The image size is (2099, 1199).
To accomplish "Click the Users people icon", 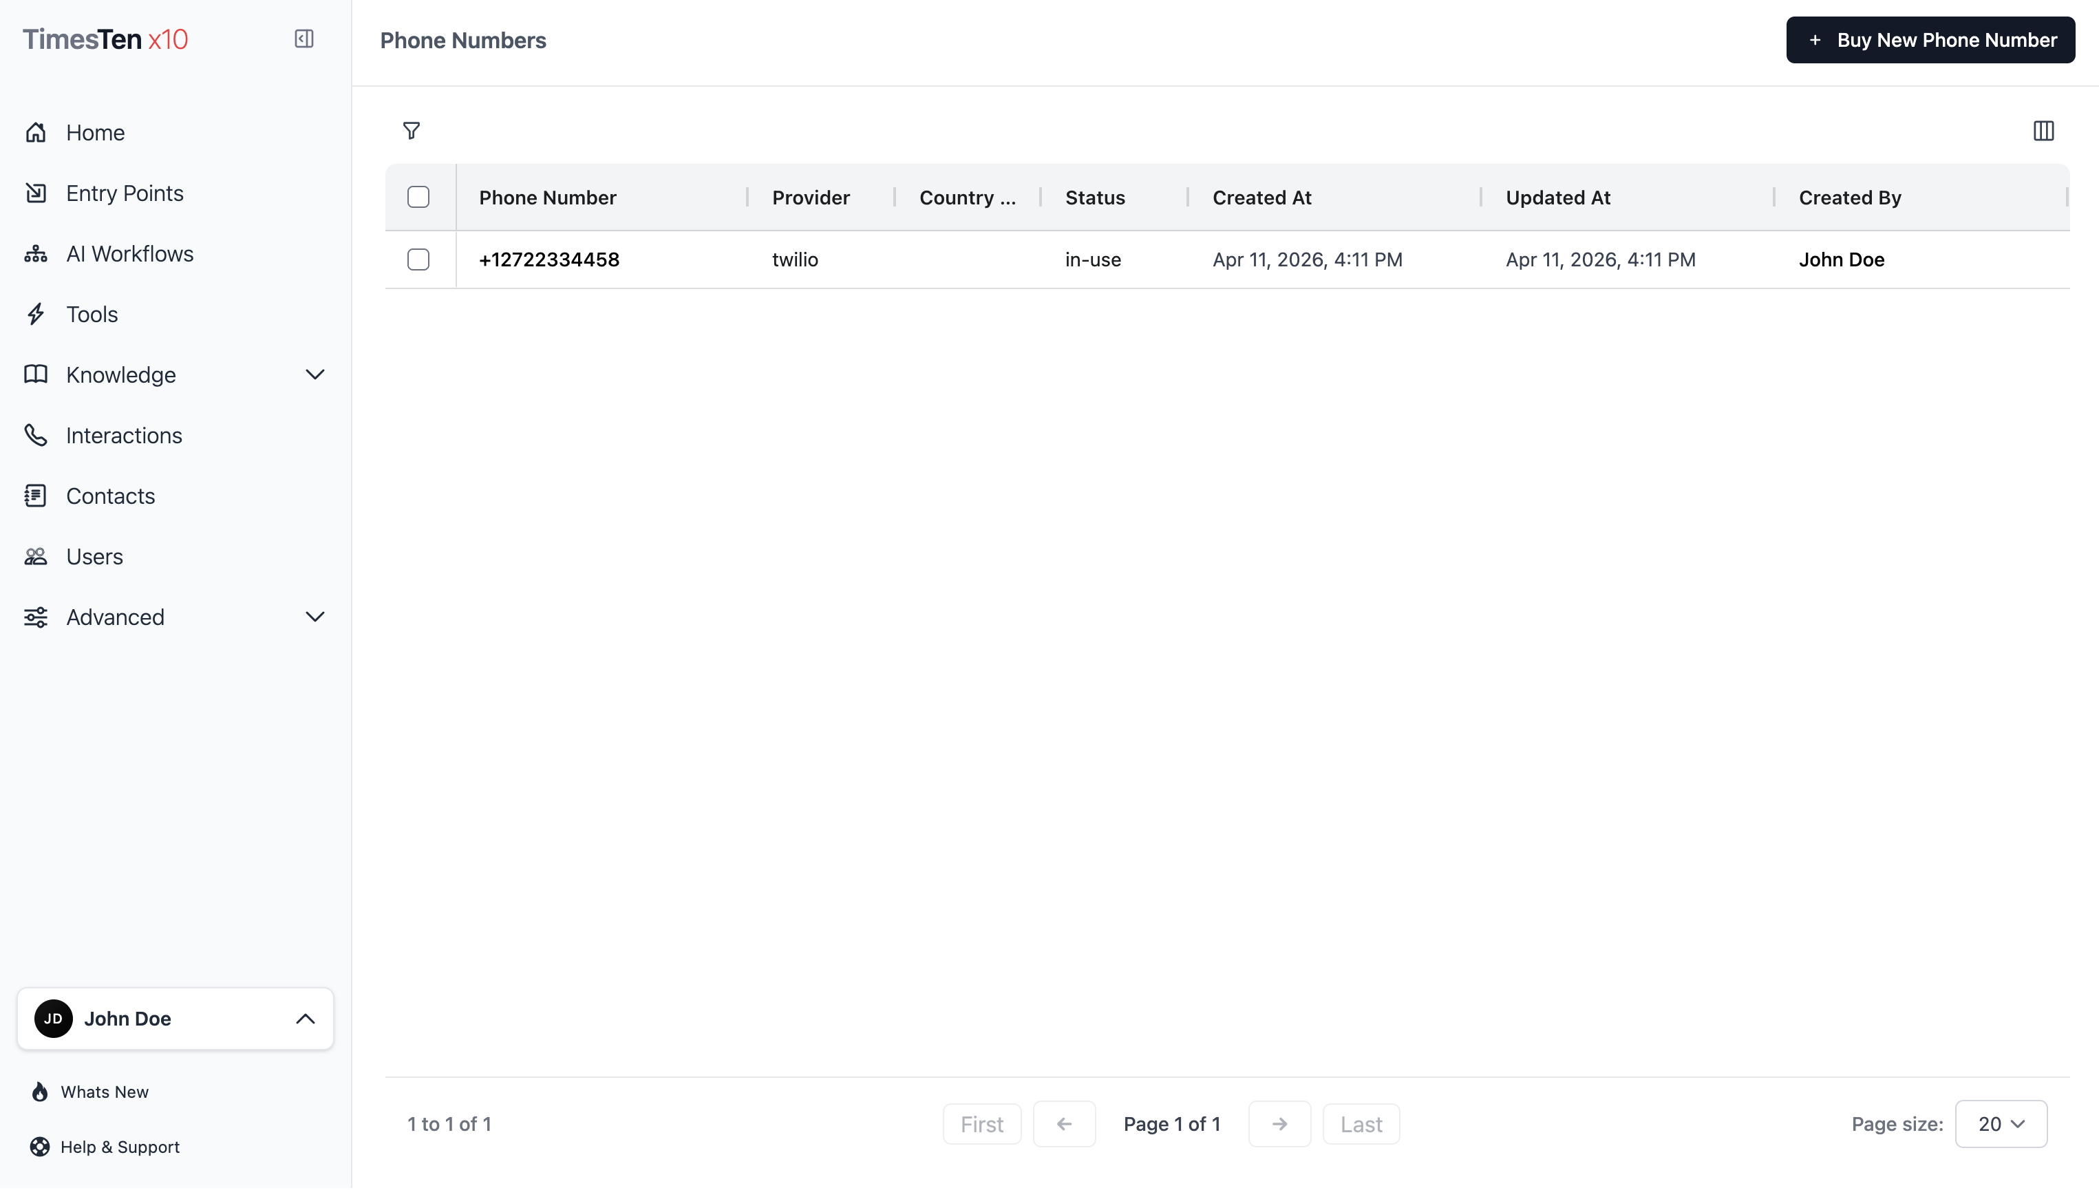I will point(35,557).
